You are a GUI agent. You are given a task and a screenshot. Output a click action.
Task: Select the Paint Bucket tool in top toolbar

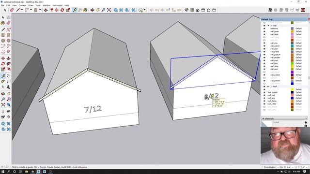85,10
